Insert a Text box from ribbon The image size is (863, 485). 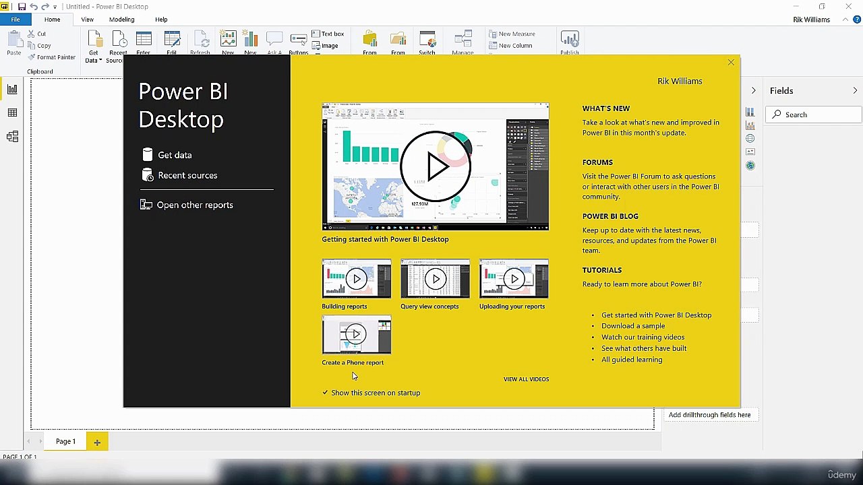coord(327,34)
